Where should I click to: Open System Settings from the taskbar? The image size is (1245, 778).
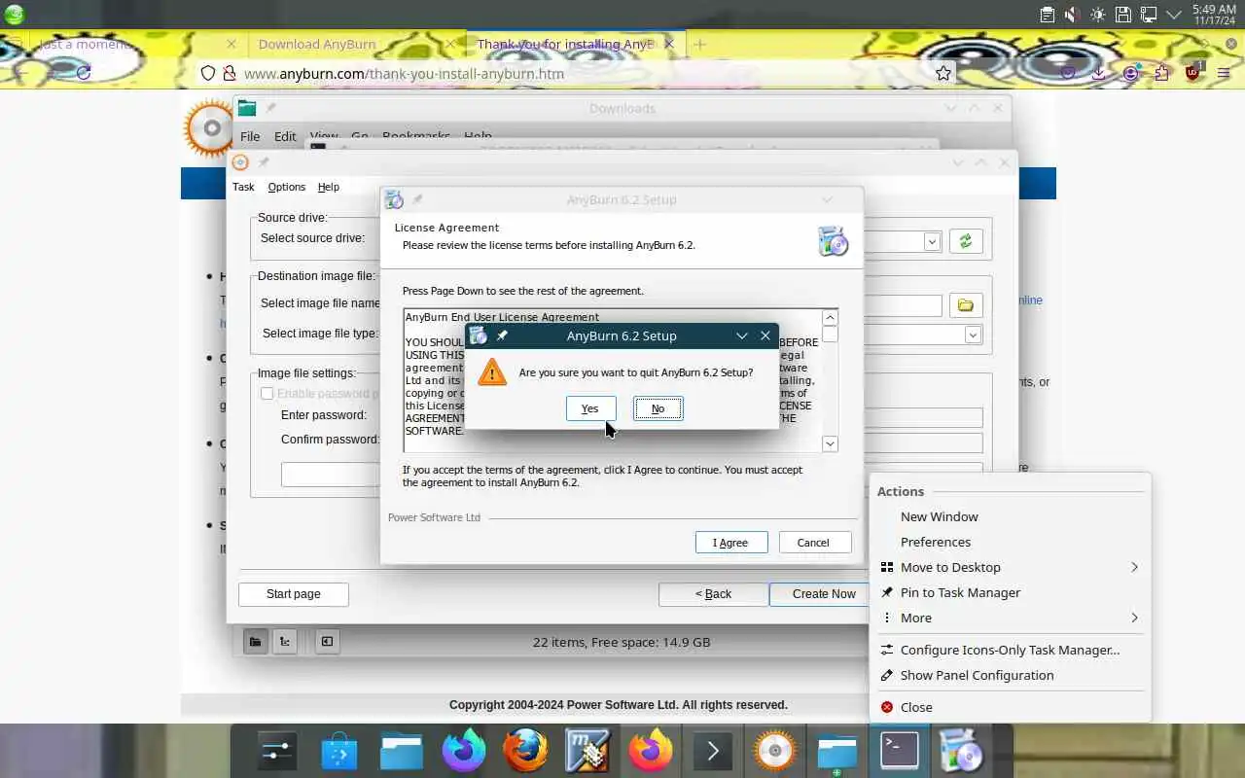(277, 752)
